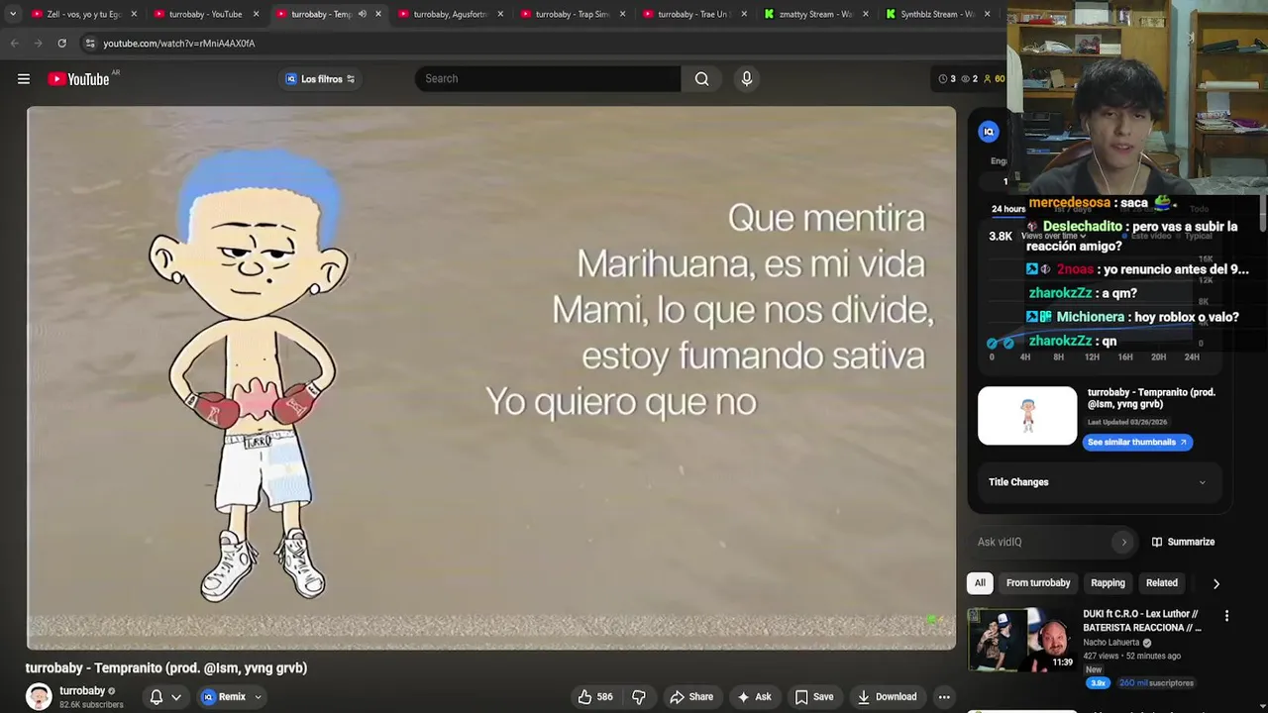This screenshot has height=713, width=1268.
Task: Open the thumbnail preview in vidIQ panel
Action: [1027, 416]
